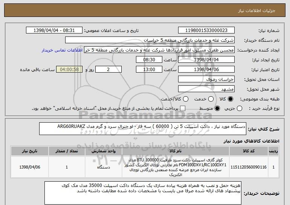The image size is (290, 205).
Task: Click the buyer notes text area
Action: [x=143, y=193]
